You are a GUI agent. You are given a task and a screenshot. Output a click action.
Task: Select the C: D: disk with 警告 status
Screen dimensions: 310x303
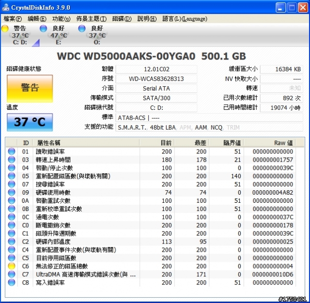click(20, 35)
